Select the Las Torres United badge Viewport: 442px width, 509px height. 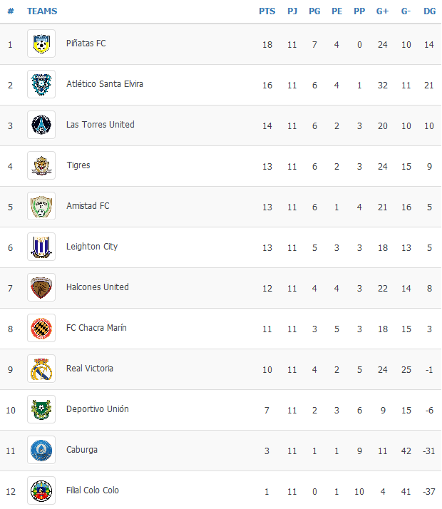point(41,125)
